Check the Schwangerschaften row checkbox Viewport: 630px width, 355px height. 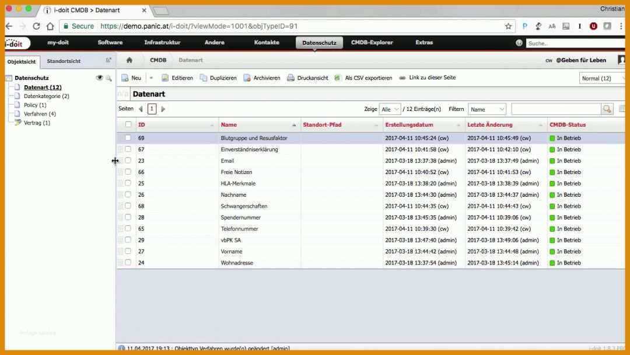click(x=128, y=206)
